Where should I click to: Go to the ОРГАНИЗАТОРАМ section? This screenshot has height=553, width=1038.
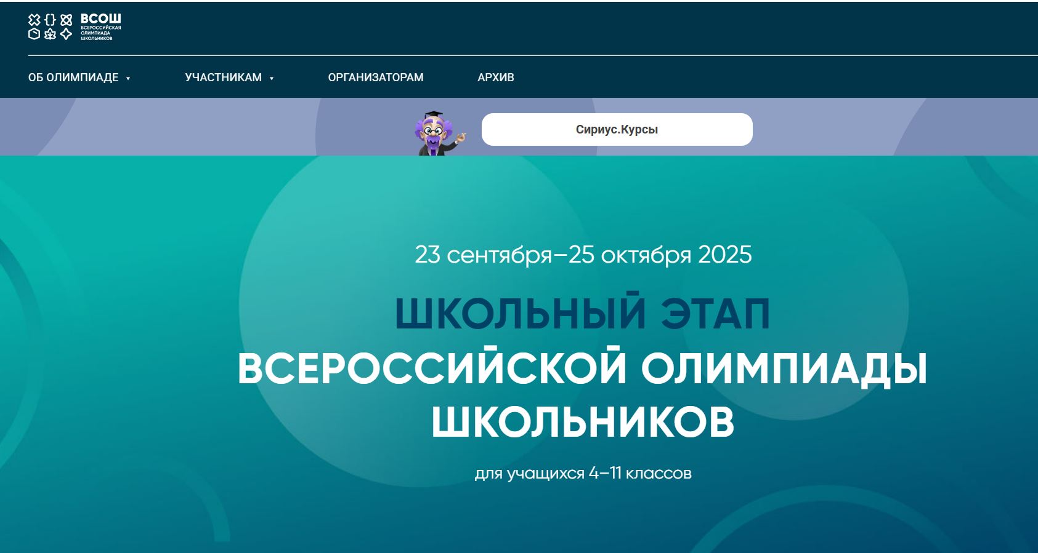click(x=376, y=78)
